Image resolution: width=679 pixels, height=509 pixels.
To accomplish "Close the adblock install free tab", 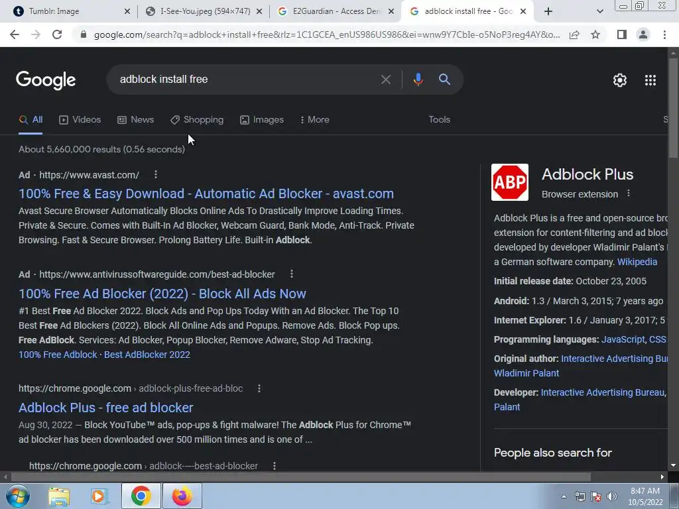I will coord(523,11).
